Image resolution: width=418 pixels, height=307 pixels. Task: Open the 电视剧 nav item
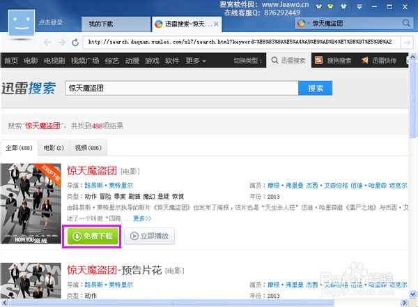(x=54, y=61)
